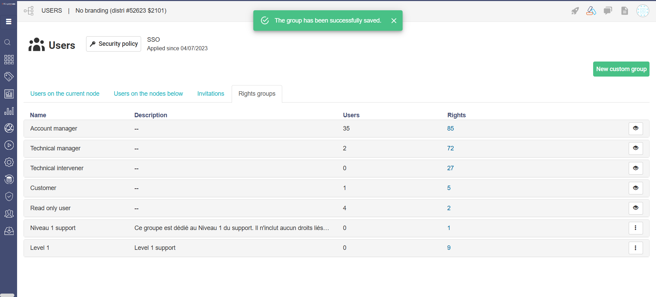Open the hamburger menu in sidebar
656x297 pixels.
[9, 22]
